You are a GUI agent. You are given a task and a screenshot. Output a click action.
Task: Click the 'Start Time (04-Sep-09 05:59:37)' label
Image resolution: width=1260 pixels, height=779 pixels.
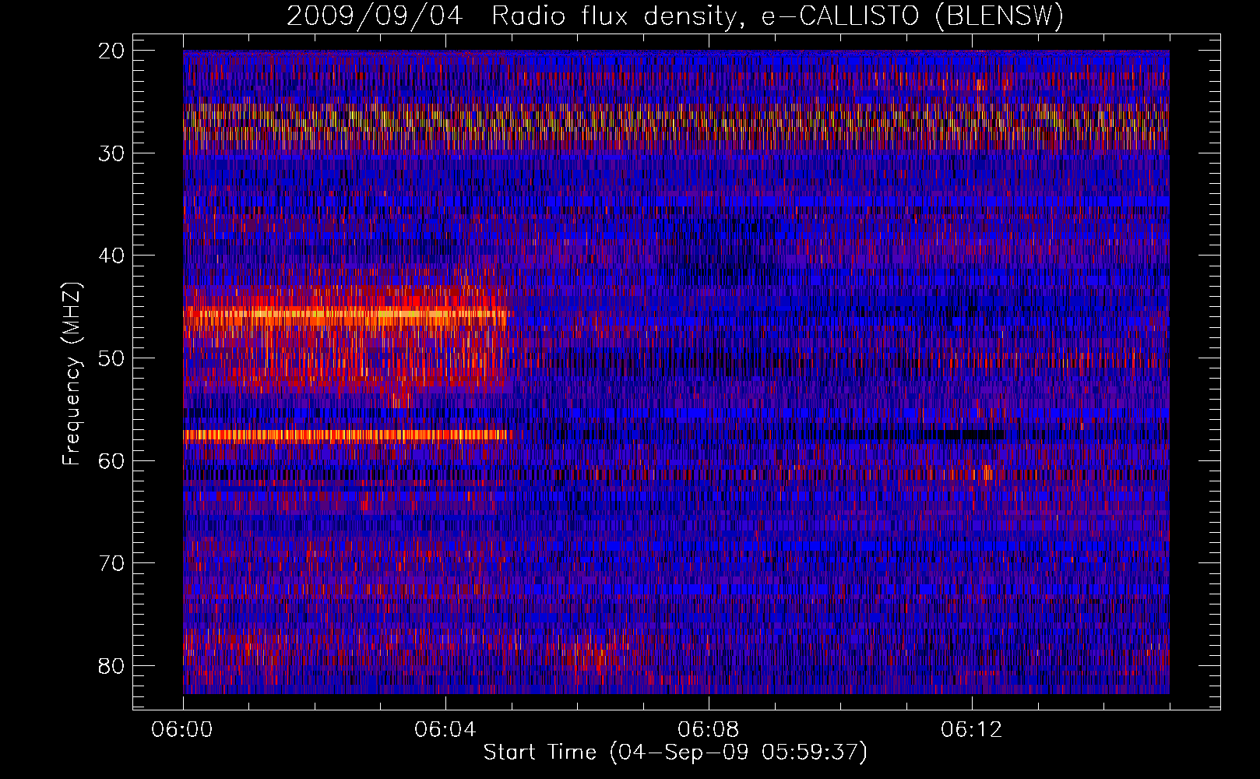pos(675,753)
